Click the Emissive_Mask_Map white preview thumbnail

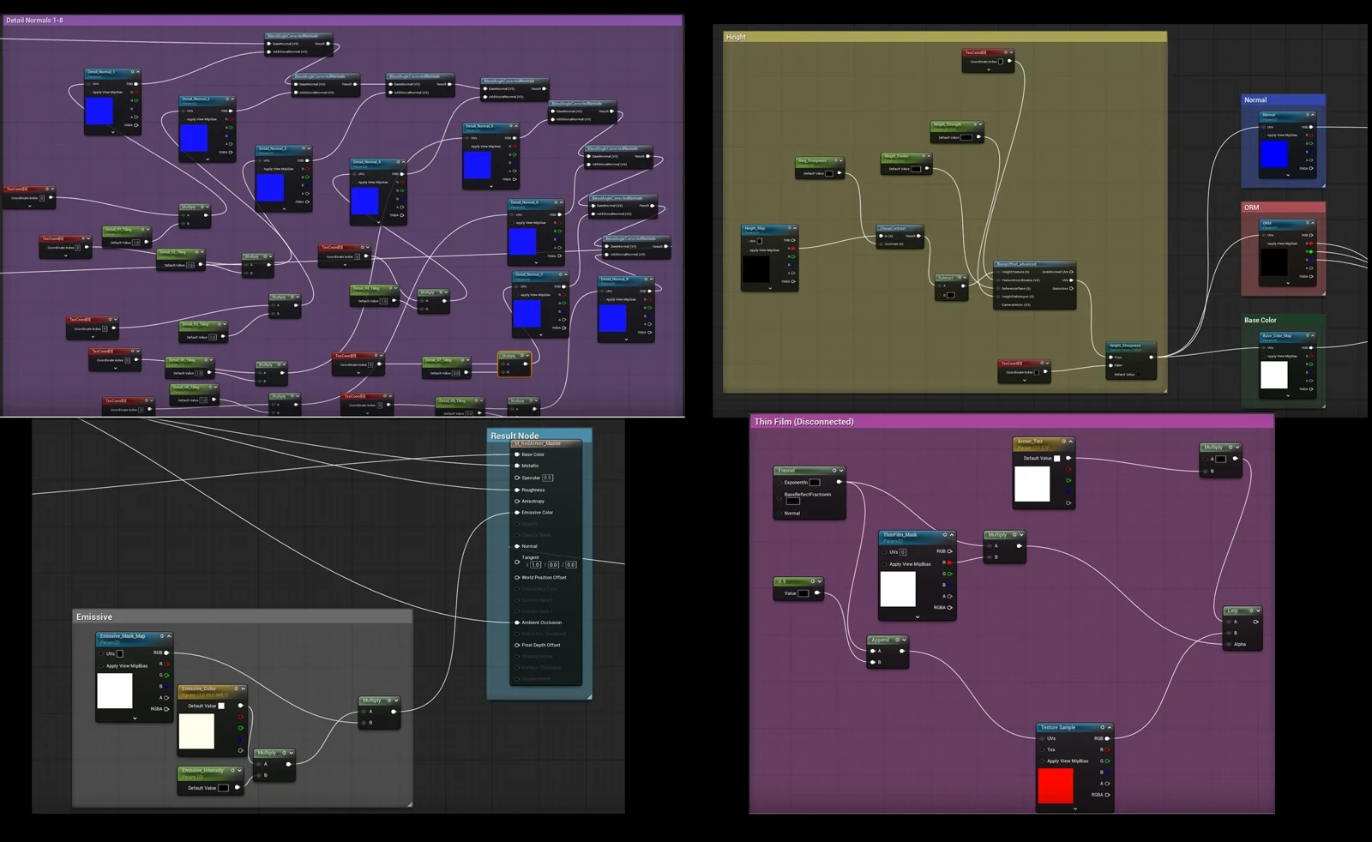coord(115,691)
